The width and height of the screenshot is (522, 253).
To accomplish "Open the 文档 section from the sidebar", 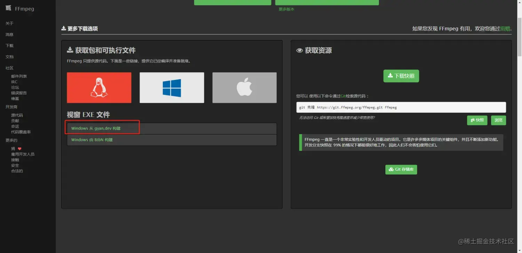I will point(9,57).
